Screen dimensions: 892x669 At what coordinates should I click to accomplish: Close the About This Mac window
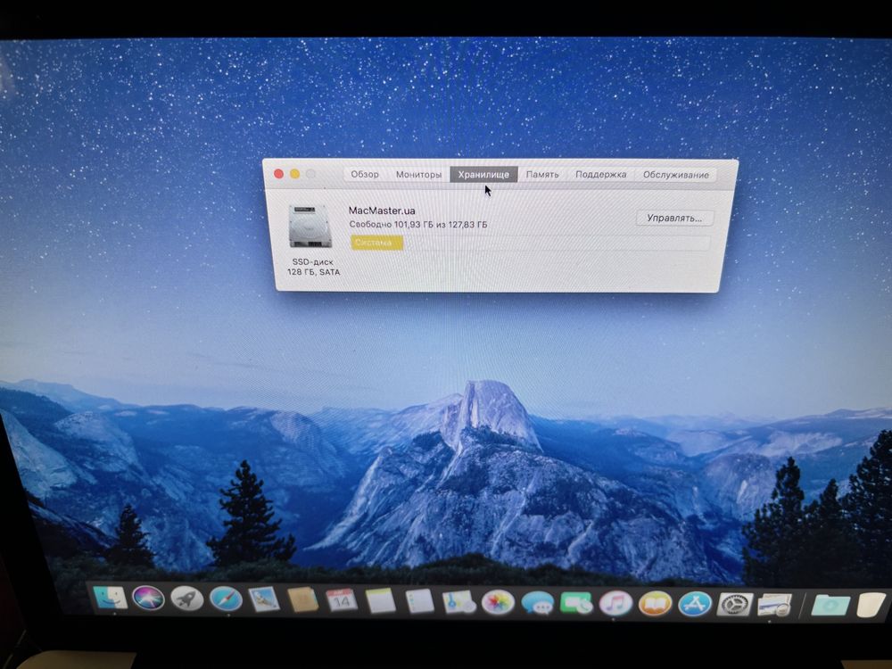pos(278,174)
